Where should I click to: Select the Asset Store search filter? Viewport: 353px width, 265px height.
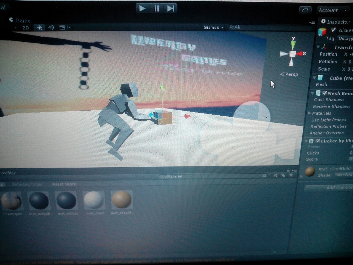point(64,184)
